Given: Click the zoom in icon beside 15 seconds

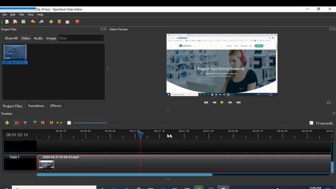Looking at the screenshot, I should [x=311, y=123].
